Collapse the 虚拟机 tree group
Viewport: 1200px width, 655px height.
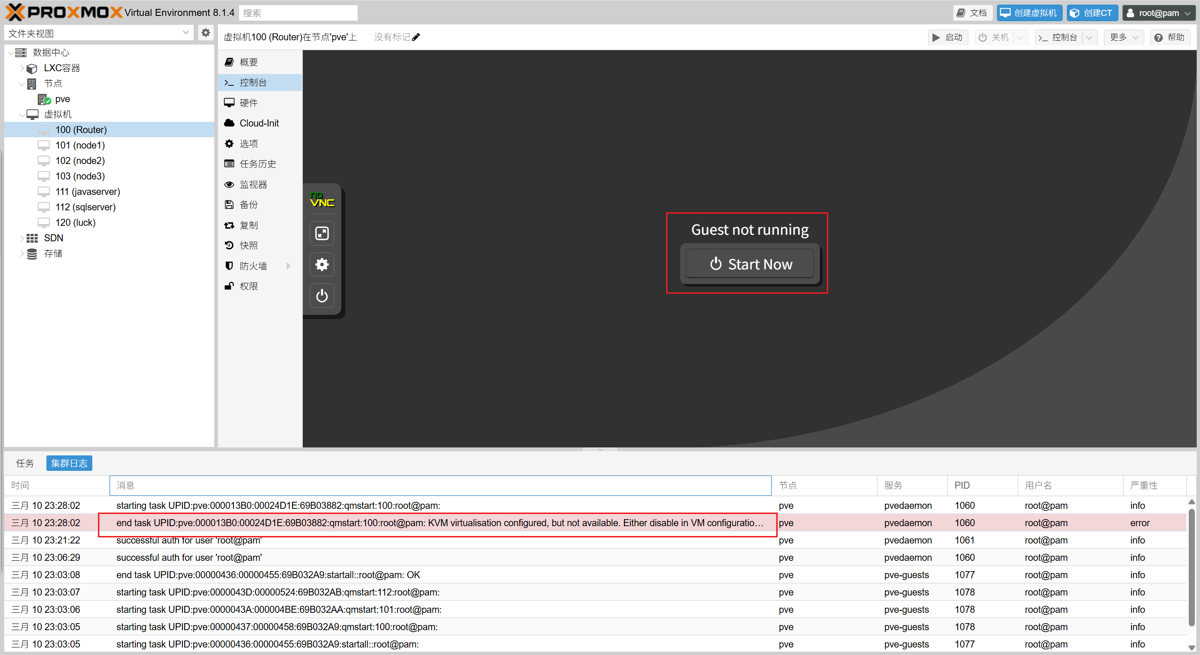click(22, 115)
